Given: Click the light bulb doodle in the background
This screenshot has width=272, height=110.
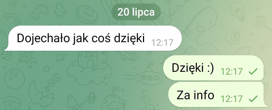Looking at the screenshot, I should coord(238,11).
